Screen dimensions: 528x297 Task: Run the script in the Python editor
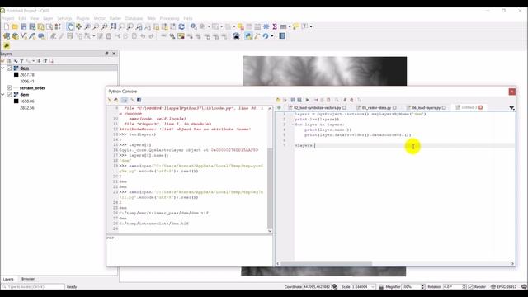coord(307,100)
